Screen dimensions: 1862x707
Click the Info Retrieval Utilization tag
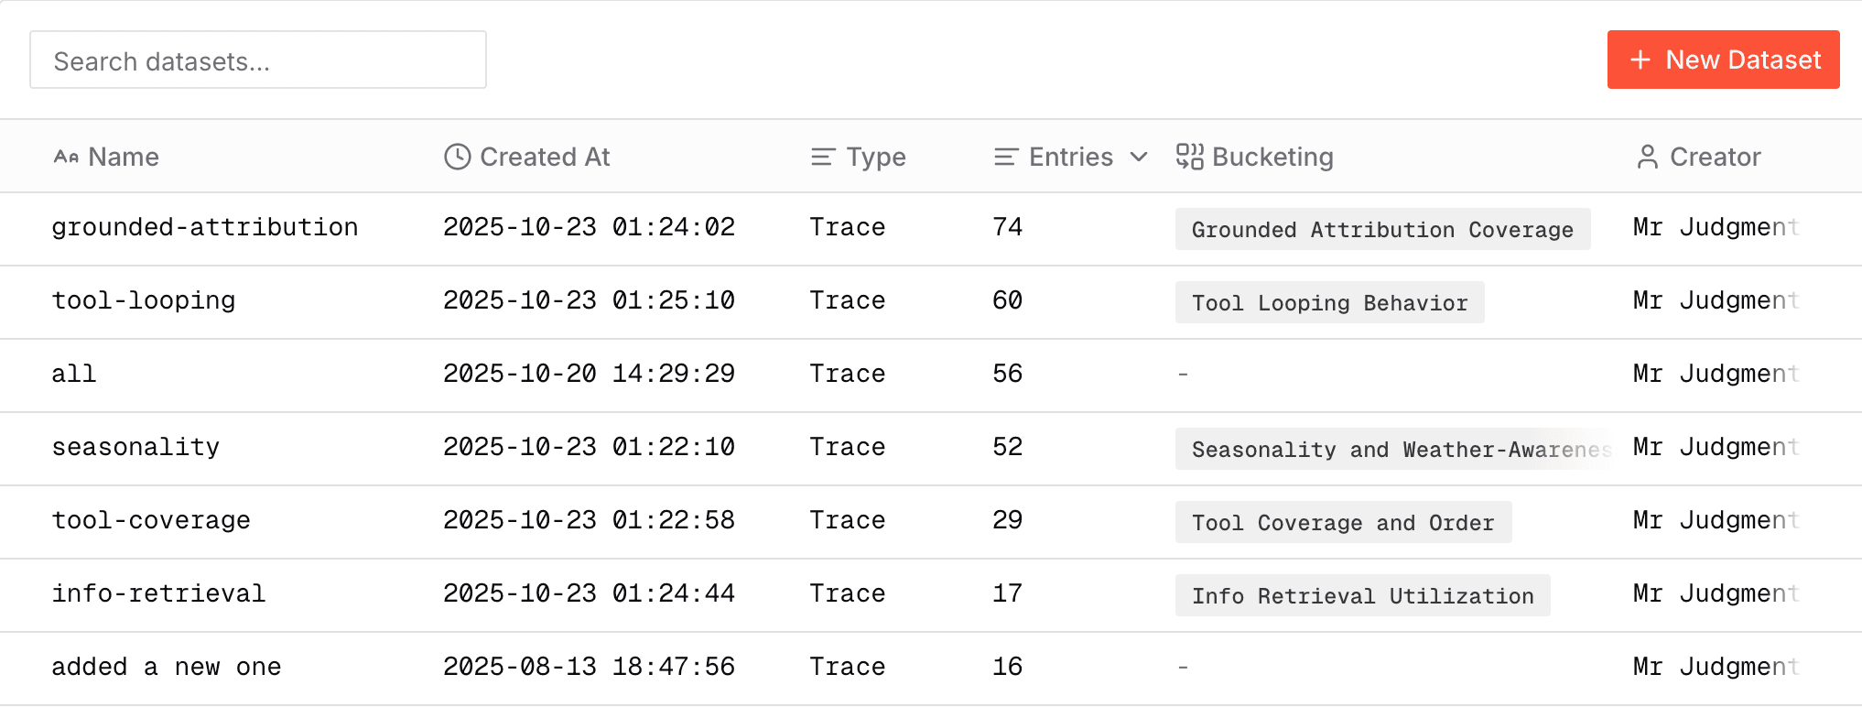click(x=1362, y=595)
